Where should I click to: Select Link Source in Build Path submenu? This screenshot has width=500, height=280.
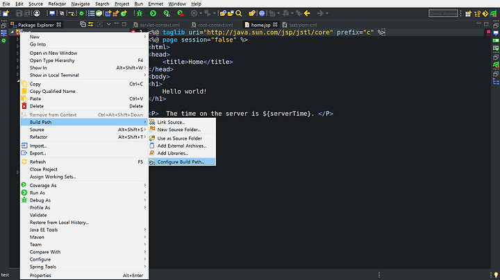[182, 122]
